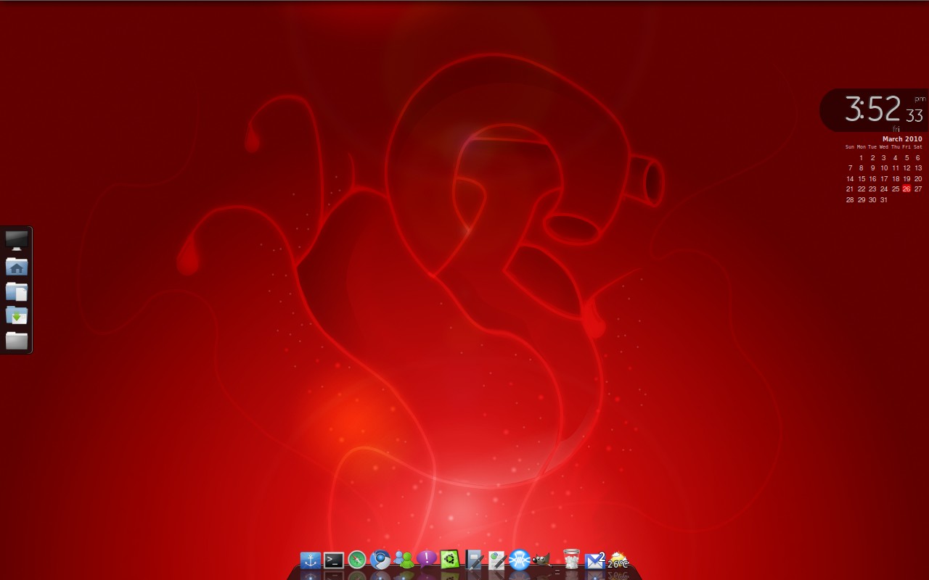Image resolution: width=929 pixels, height=580 pixels.
Task: Open the purple chat bubble exclamation icon
Action: click(427, 559)
